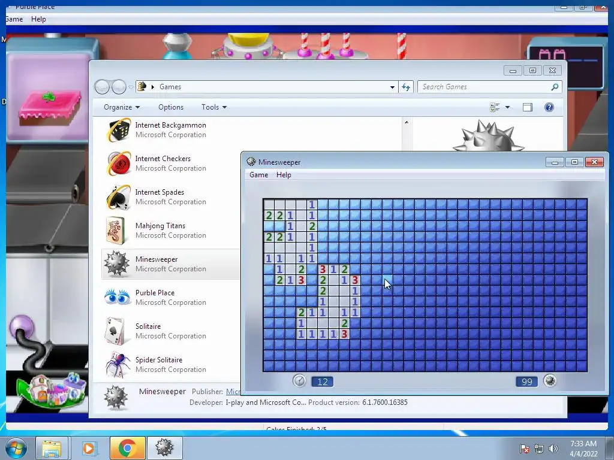This screenshot has height=460, width=614.
Task: Select the Solitaire cards icon
Action: [x=116, y=331]
